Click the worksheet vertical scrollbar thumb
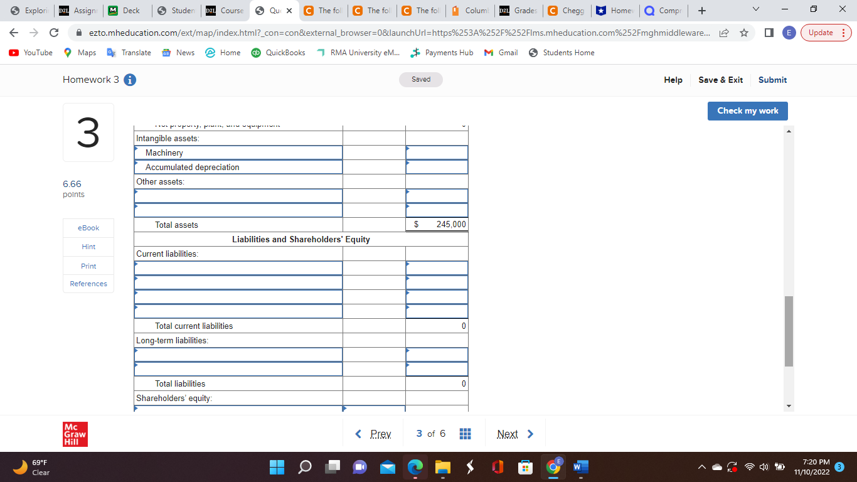 789,331
